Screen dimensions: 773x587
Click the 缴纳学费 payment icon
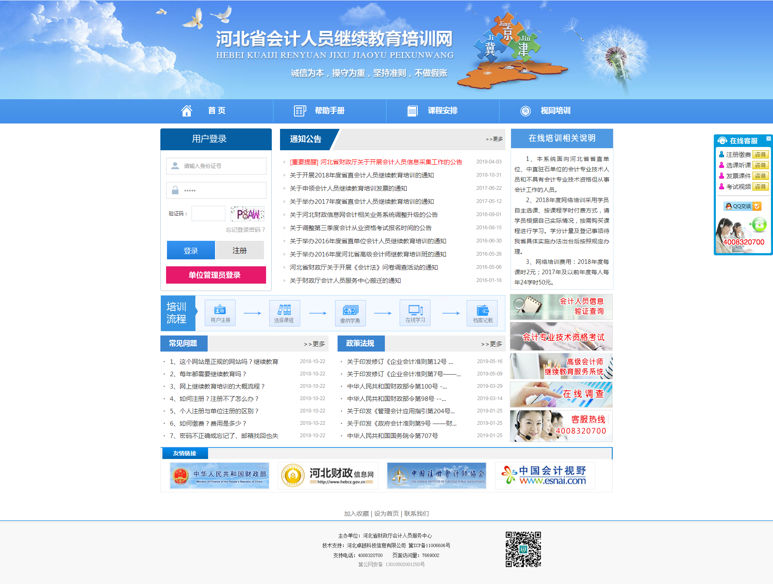(x=350, y=310)
